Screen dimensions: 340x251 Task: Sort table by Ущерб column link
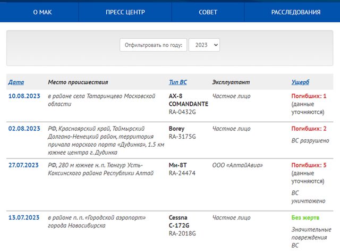point(300,82)
